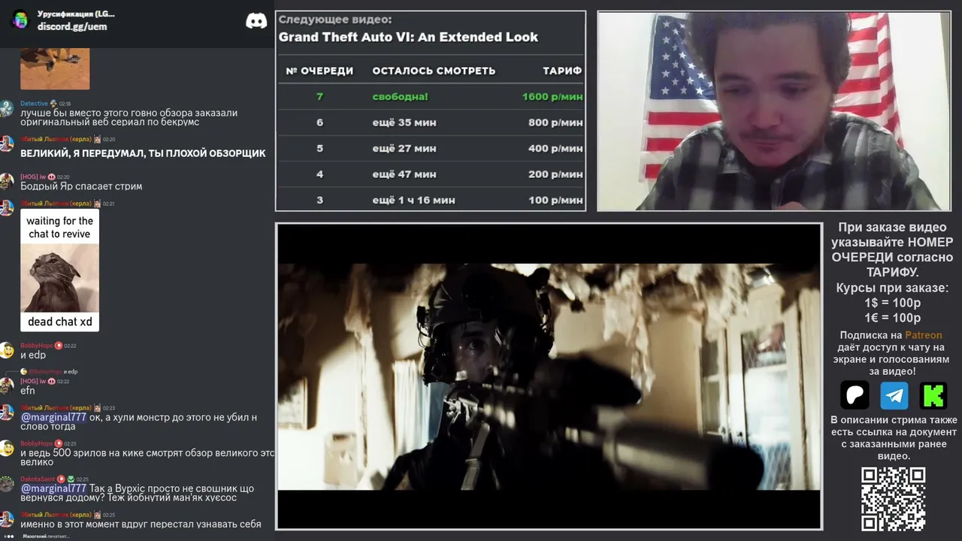962x541 pixels.
Task: Select queue row 4 with "ещё 47 мин"
Action: 431,174
